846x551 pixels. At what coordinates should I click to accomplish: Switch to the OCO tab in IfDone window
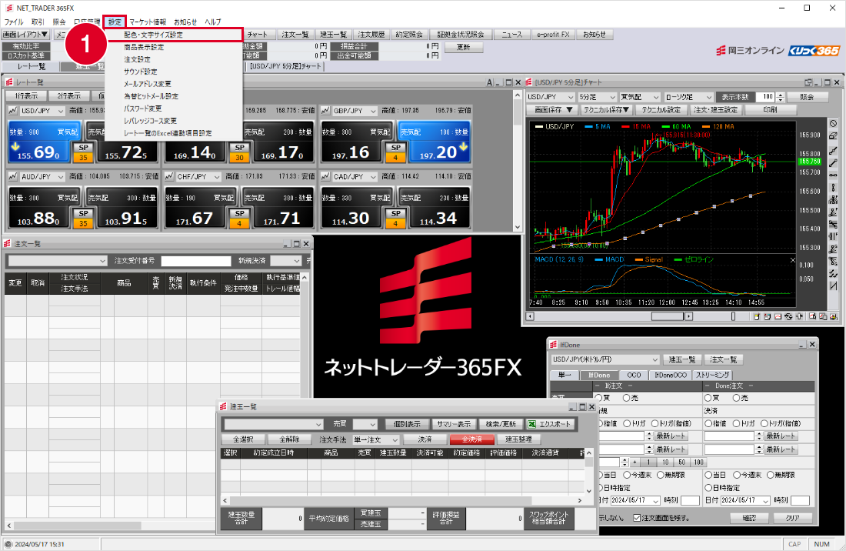pyautogui.click(x=634, y=375)
